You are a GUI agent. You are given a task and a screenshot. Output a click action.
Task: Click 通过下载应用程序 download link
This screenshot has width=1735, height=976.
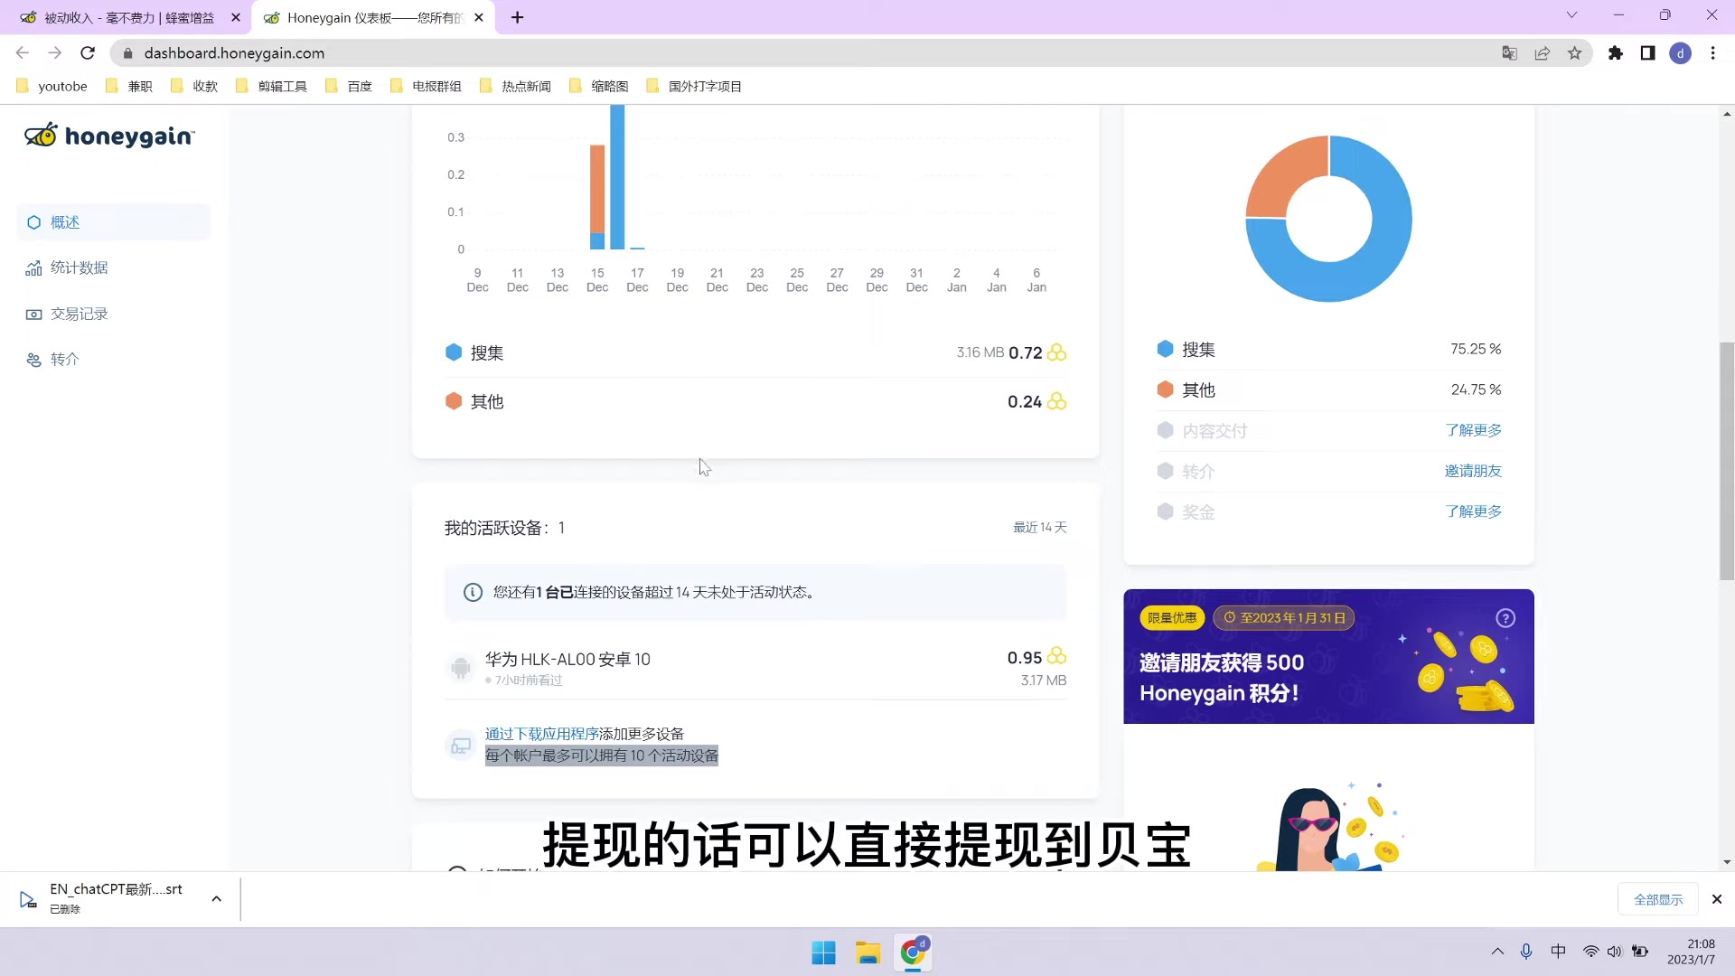point(542,734)
